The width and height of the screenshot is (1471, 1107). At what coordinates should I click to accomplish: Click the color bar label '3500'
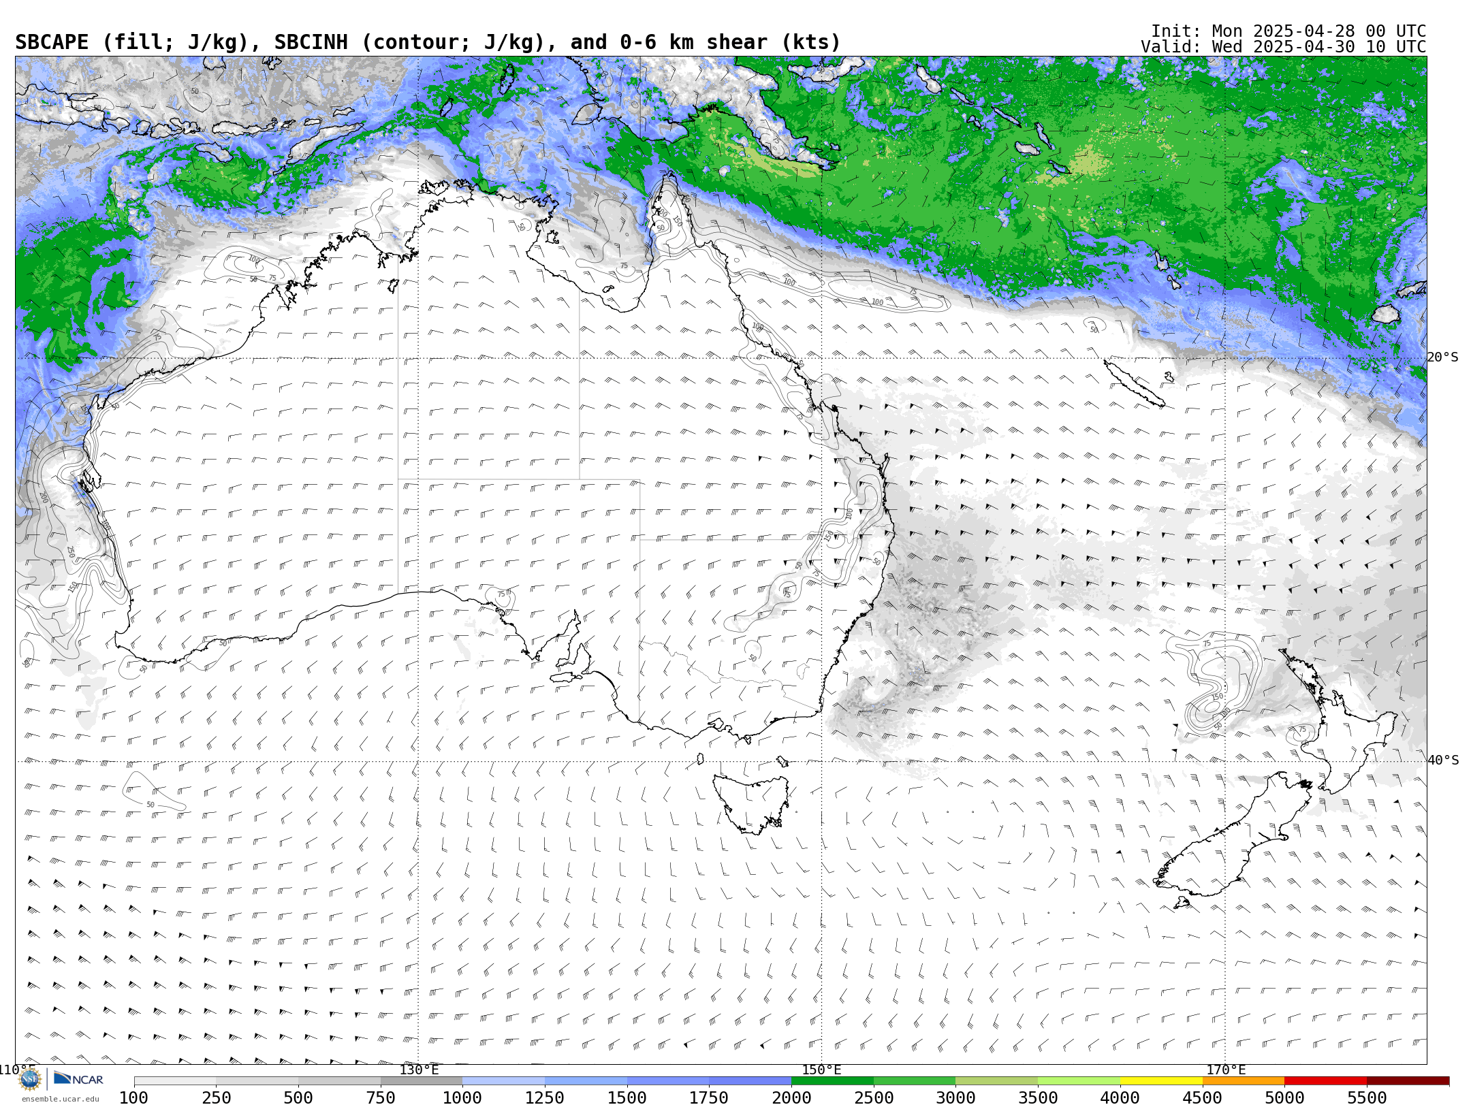coord(1038,1098)
